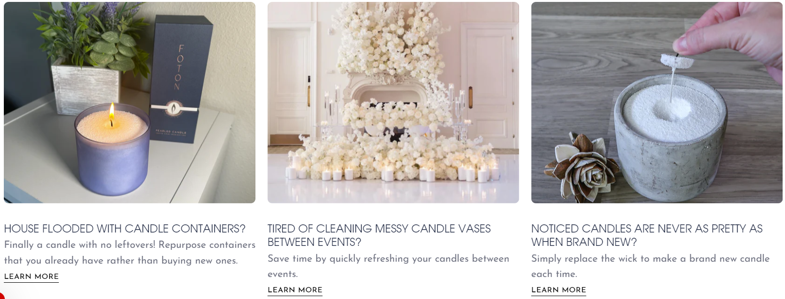This screenshot has width=785, height=299.
Task: Click heading 'Tired of cleaning messy candle vases'
Action: click(x=379, y=235)
